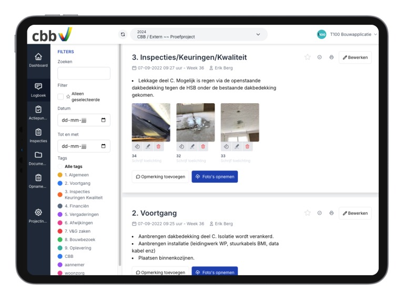Click Foto's opnemen under Voortgang entry

tap(215, 271)
